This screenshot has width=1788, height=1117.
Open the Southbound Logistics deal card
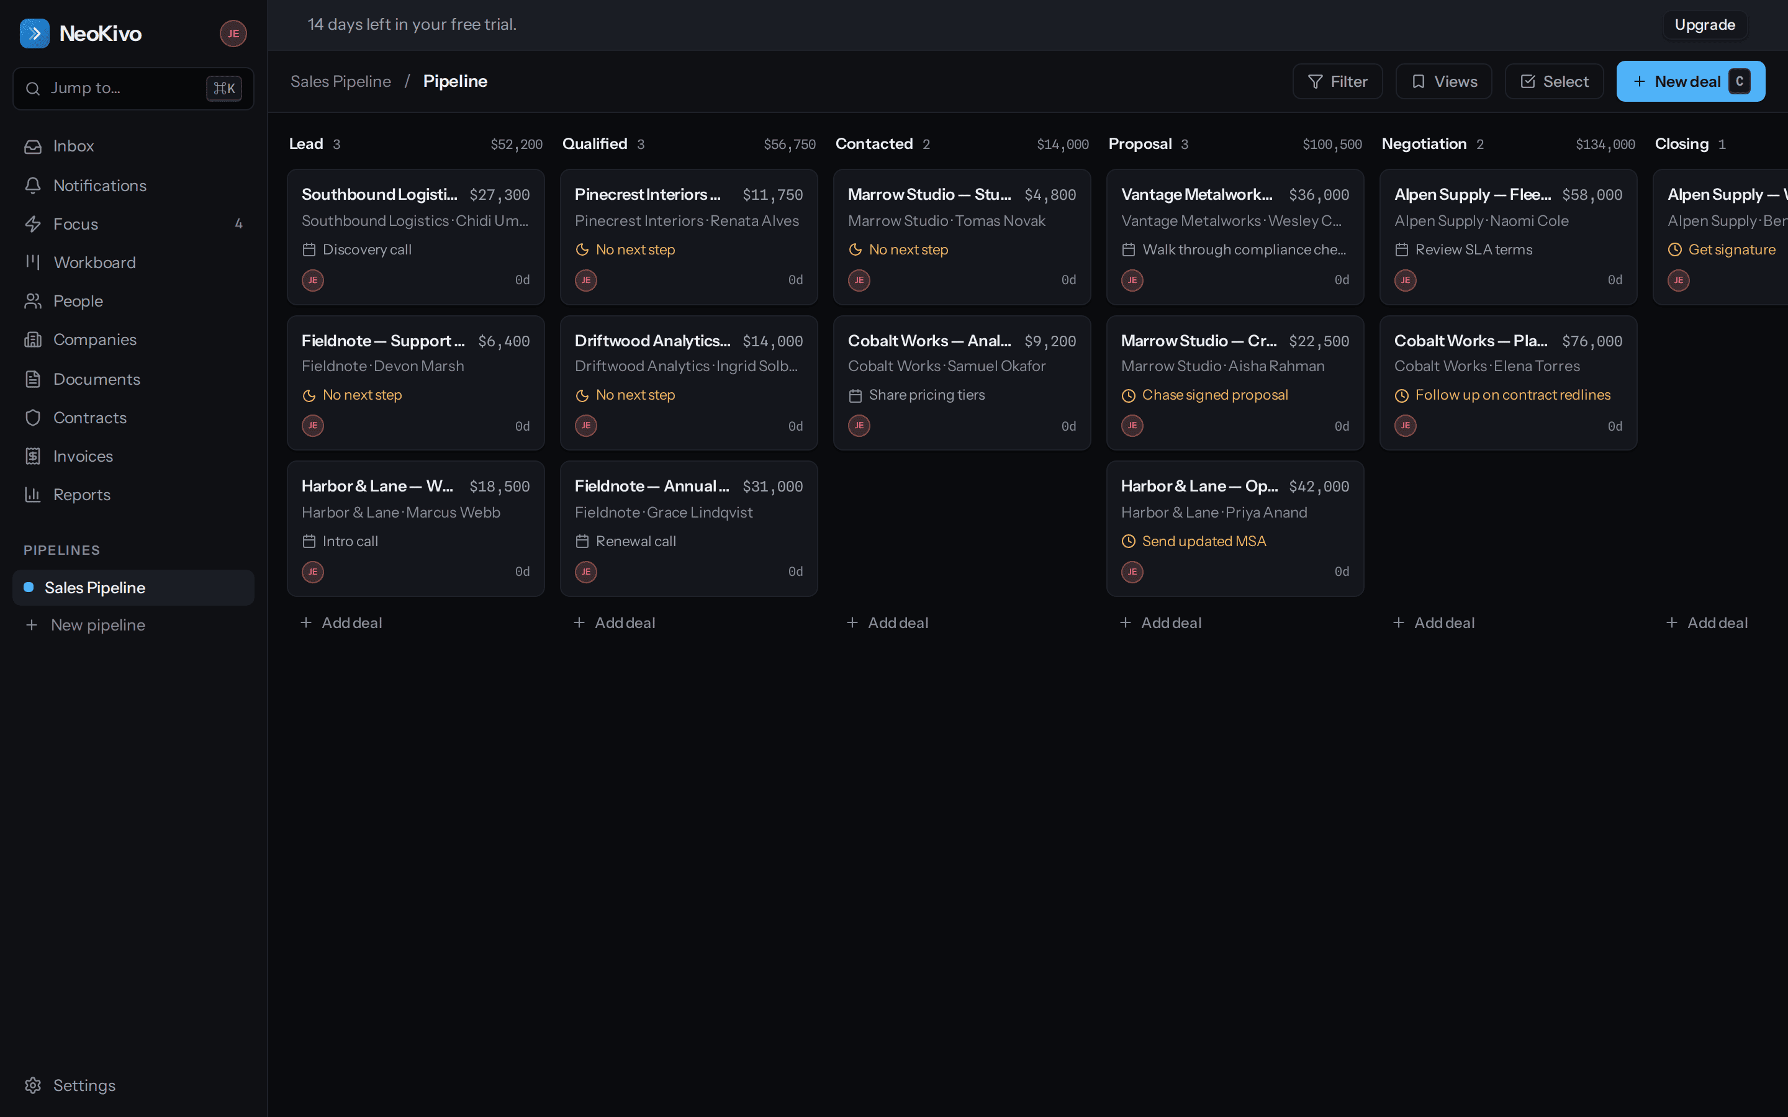(x=416, y=237)
